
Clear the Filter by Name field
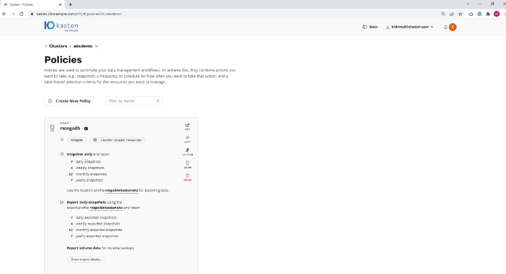(x=157, y=101)
